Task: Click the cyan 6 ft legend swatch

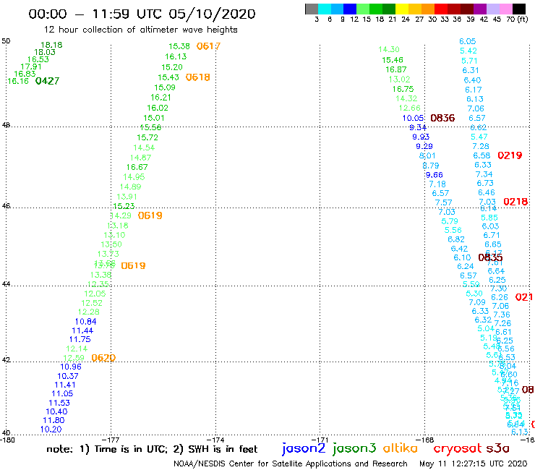Action: [325, 9]
